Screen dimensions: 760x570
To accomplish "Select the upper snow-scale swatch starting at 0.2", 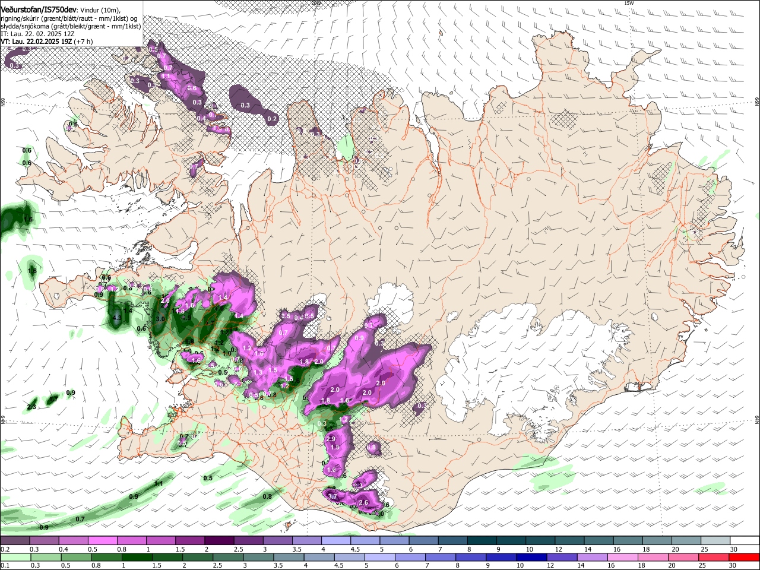I will pos(15,541).
